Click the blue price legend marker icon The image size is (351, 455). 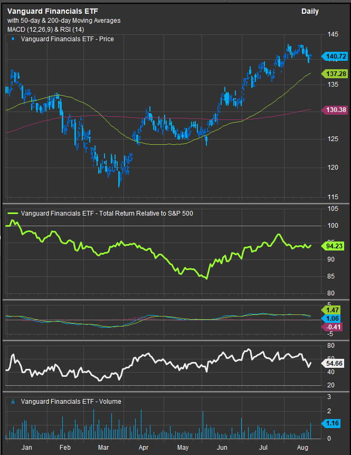pyautogui.click(x=13, y=39)
